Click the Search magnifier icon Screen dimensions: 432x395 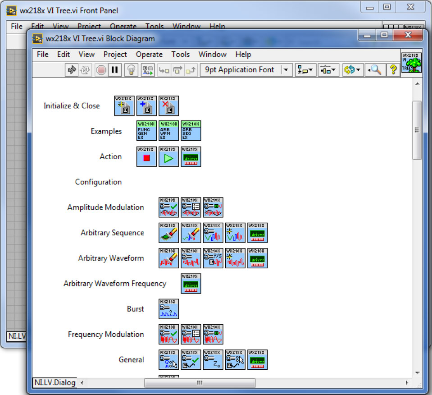pyautogui.click(x=375, y=70)
